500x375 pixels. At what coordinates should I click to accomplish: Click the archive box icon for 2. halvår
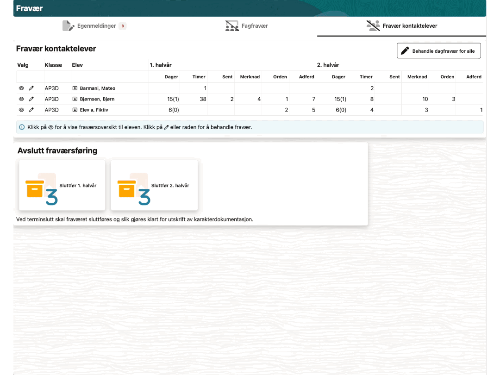point(127,189)
